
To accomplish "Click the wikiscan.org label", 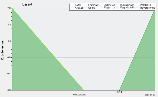I will point(79,95).
